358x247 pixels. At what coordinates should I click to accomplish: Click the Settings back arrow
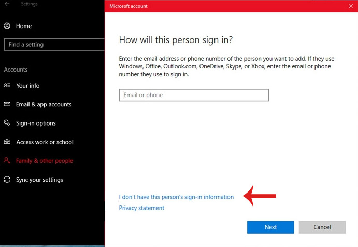click(7, 4)
